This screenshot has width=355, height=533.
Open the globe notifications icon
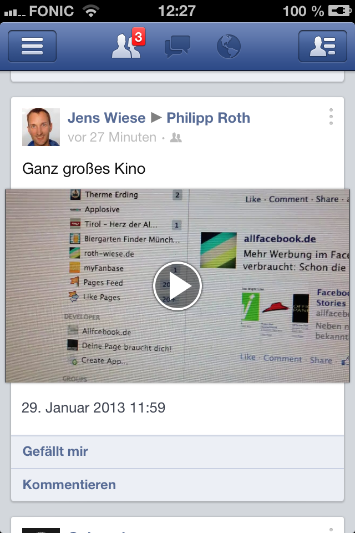229,46
